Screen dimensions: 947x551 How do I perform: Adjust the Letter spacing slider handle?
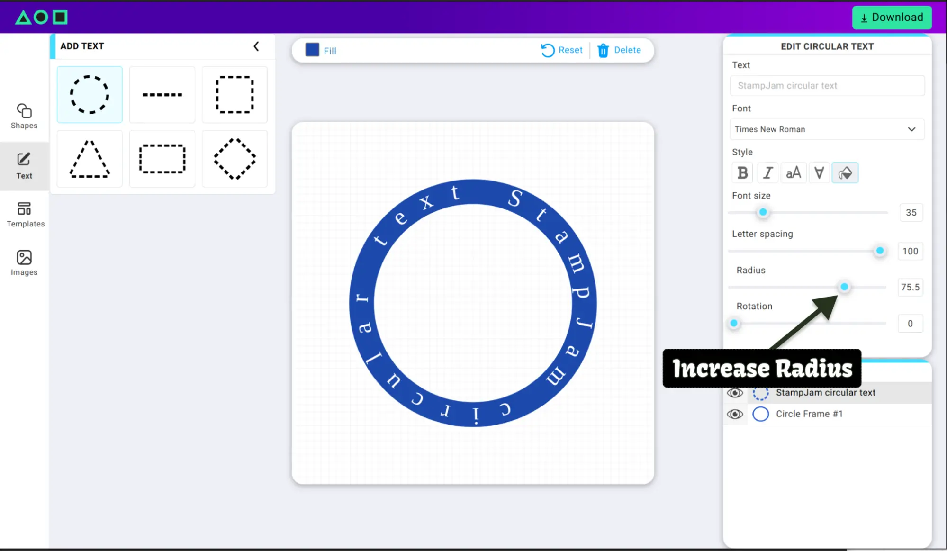(x=880, y=251)
